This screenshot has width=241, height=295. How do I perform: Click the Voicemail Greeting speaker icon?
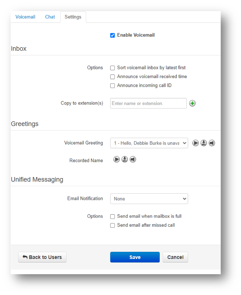[212, 143]
